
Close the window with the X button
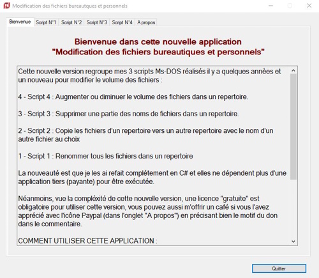(x=309, y=6)
